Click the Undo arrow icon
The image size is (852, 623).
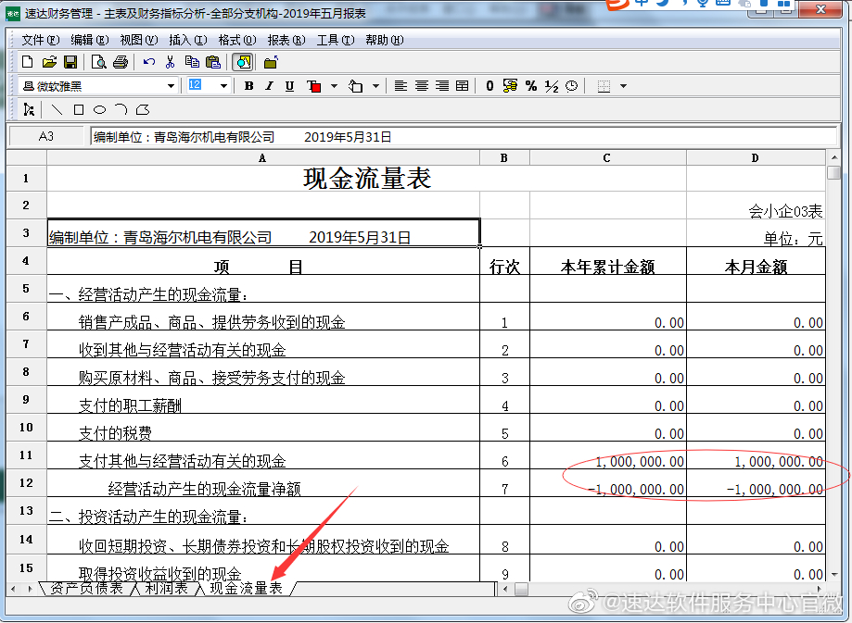[x=149, y=62]
